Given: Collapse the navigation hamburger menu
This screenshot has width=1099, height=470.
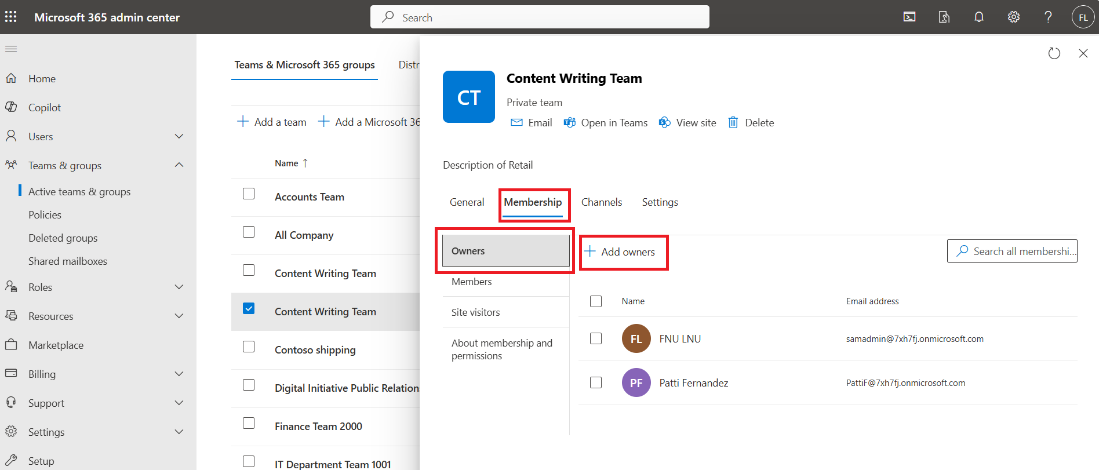Looking at the screenshot, I should (11, 49).
